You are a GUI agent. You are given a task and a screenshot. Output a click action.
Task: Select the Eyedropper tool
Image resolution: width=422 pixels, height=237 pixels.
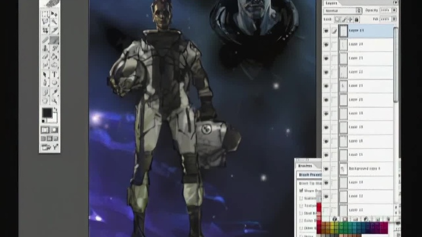[54, 93]
